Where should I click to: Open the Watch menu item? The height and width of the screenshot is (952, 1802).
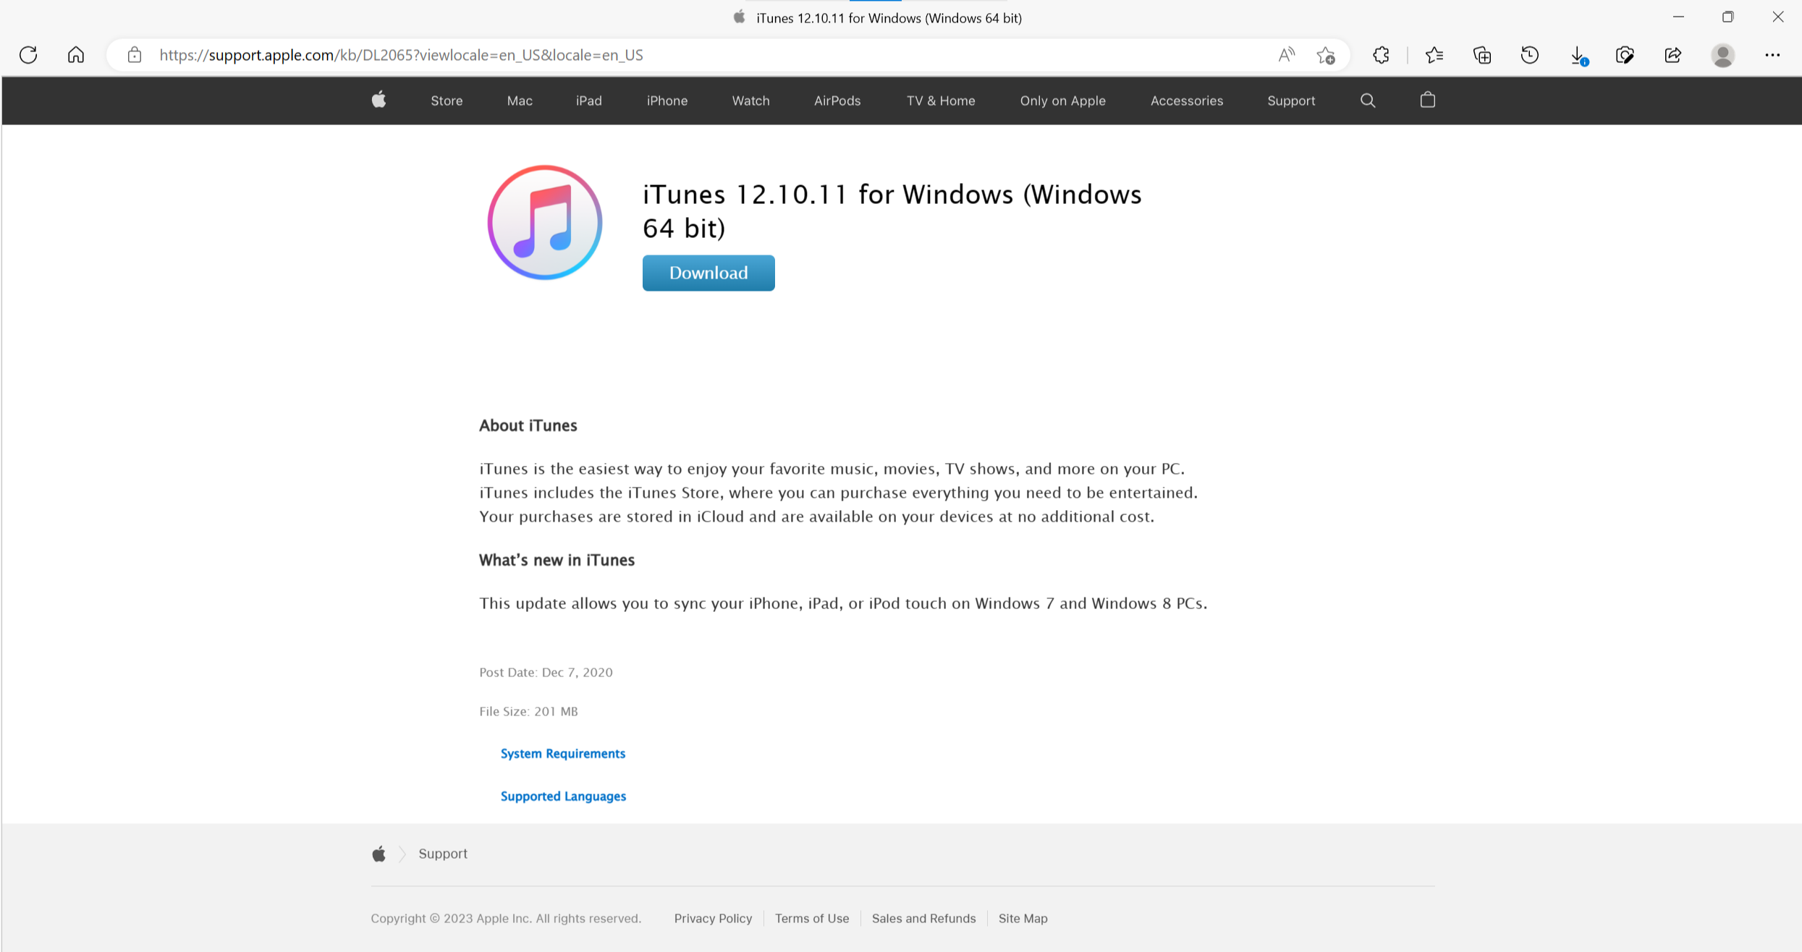[x=750, y=101]
